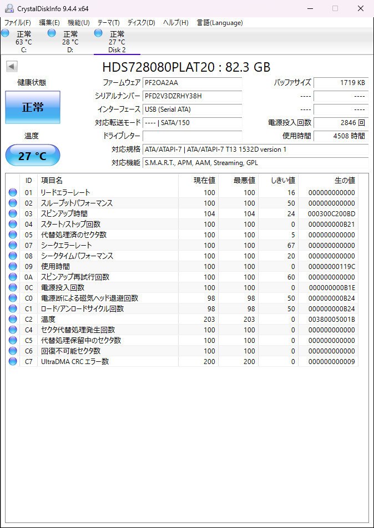374x528 pixels.
Task: Click the 最悪値 column header
Action: 239,181
